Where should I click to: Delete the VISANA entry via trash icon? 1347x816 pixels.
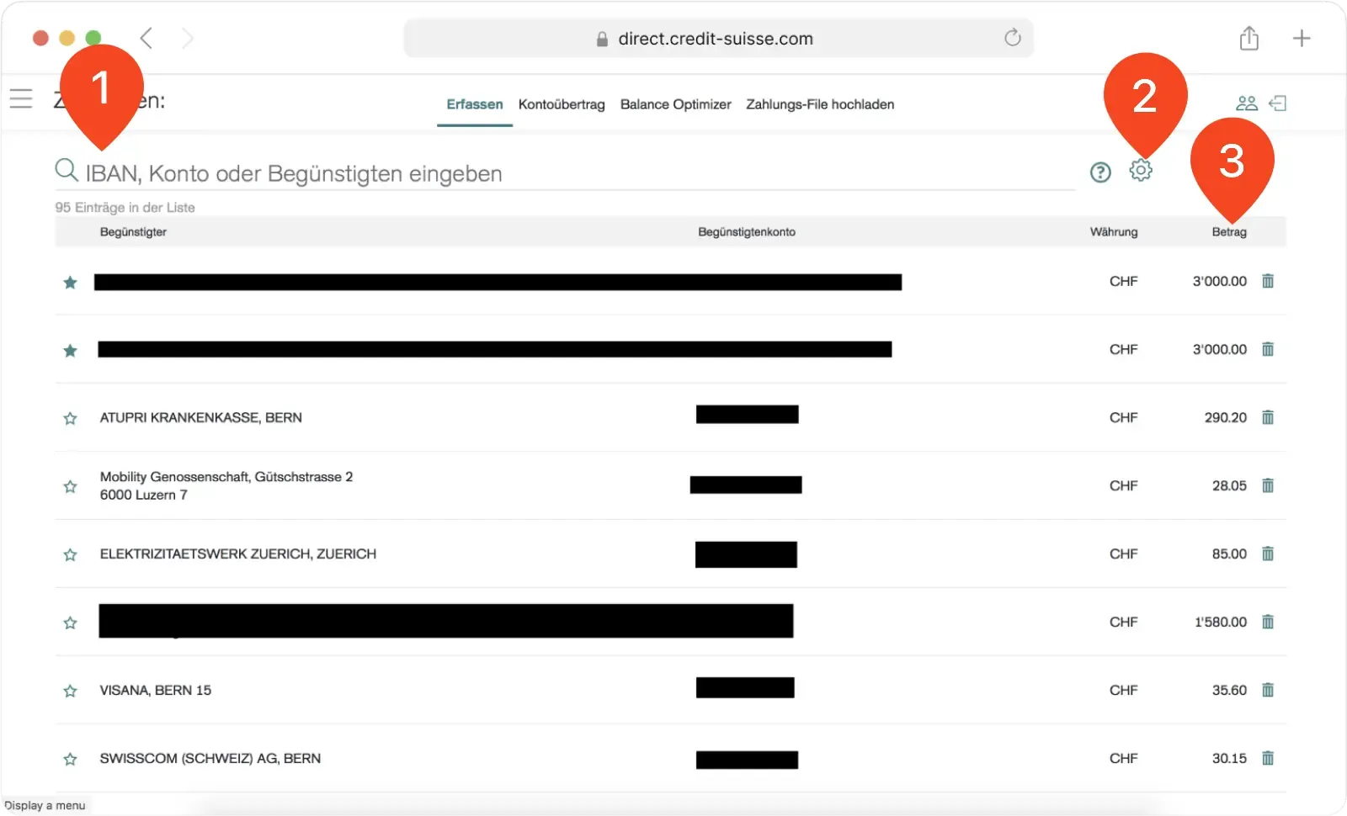click(x=1268, y=690)
